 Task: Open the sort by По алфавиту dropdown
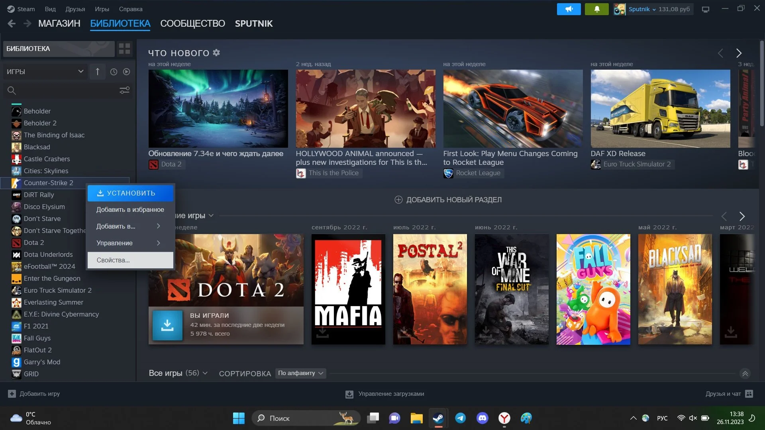(x=300, y=373)
